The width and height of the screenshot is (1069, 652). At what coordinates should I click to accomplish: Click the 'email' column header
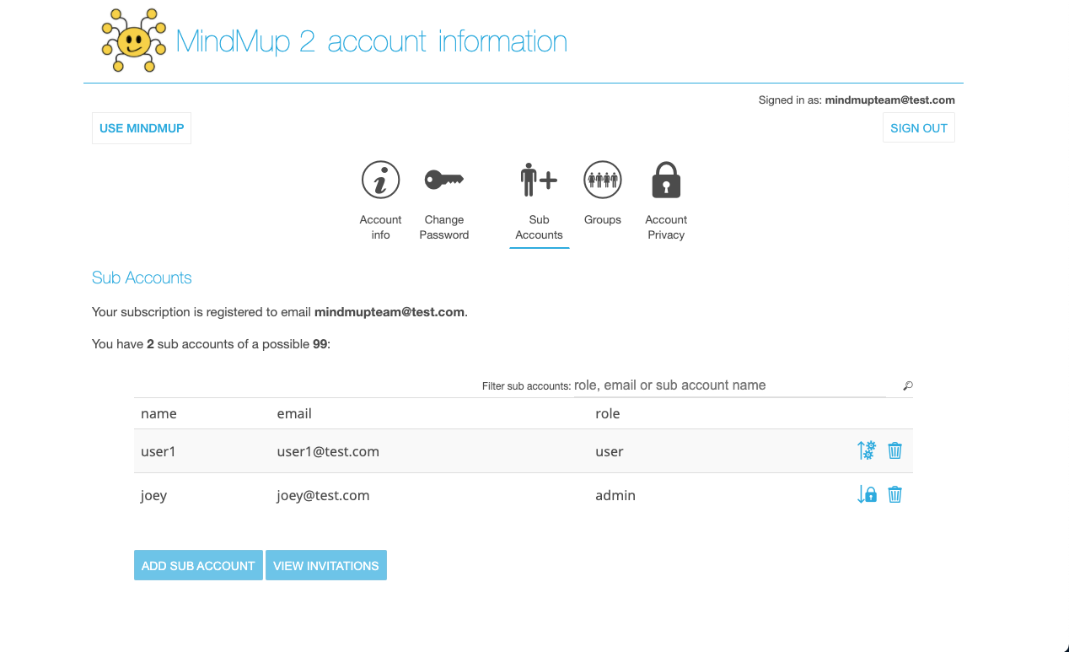pos(294,413)
